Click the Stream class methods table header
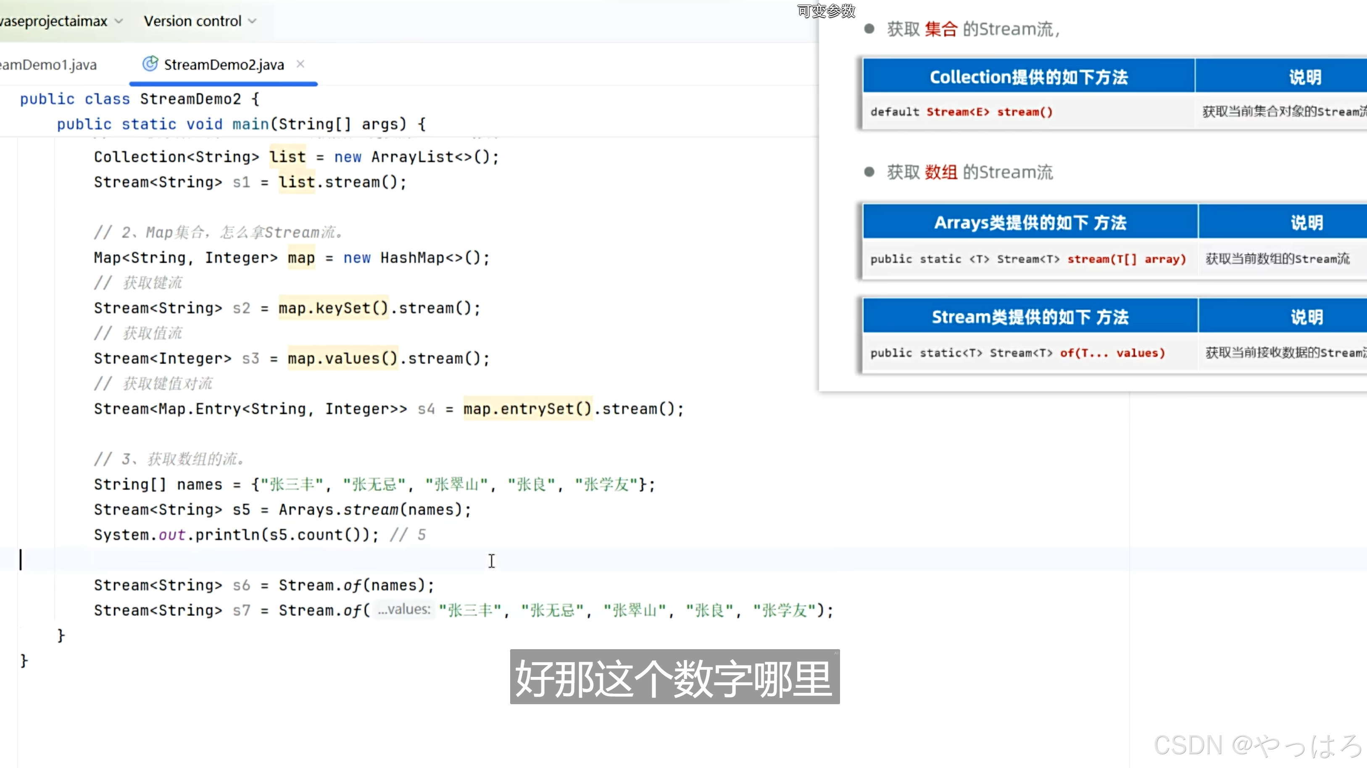 coord(1030,317)
